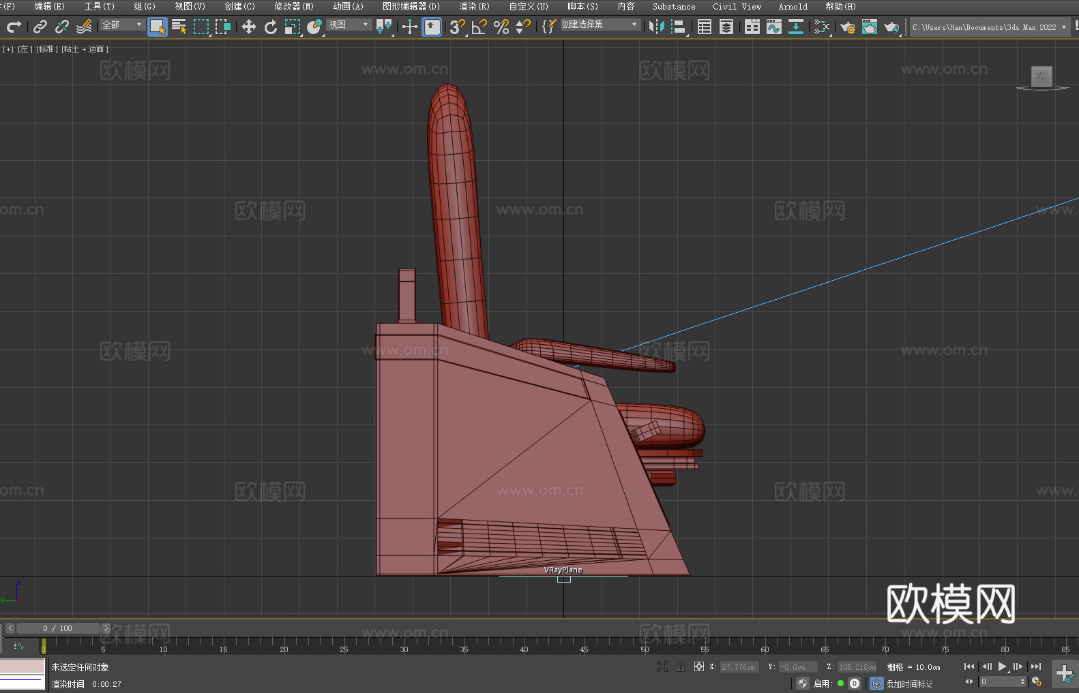This screenshot has width=1079, height=693.
Task: Open the project path dropdown
Action: point(990,27)
